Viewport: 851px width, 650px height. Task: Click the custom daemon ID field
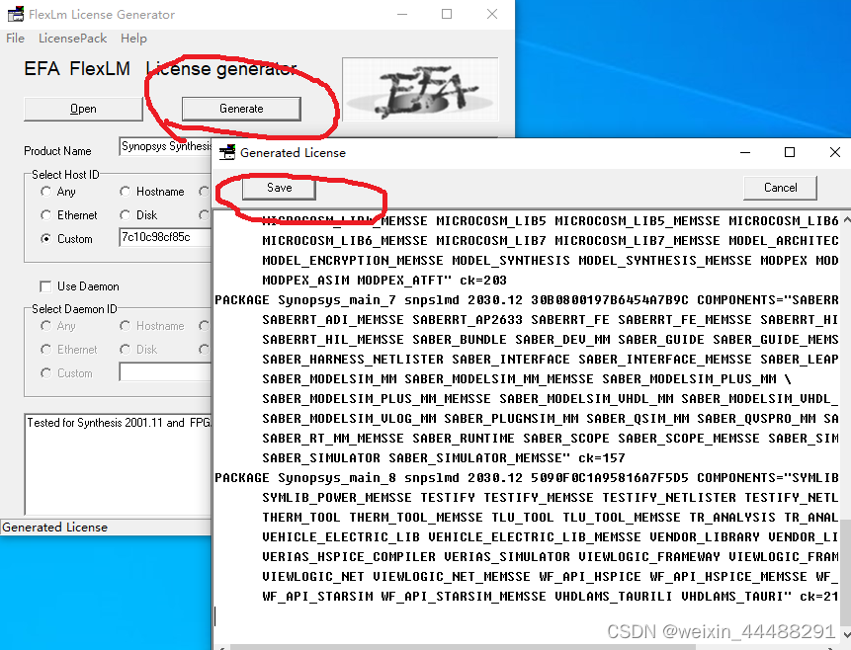pos(165,371)
